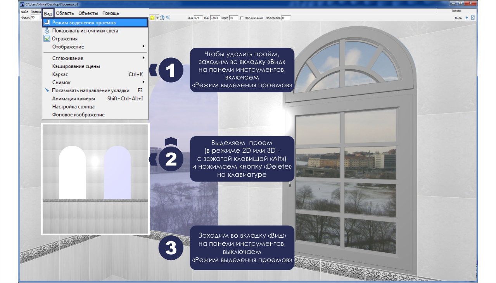Open the Объекты menu
This screenshot has width=496, height=283.
point(88,13)
